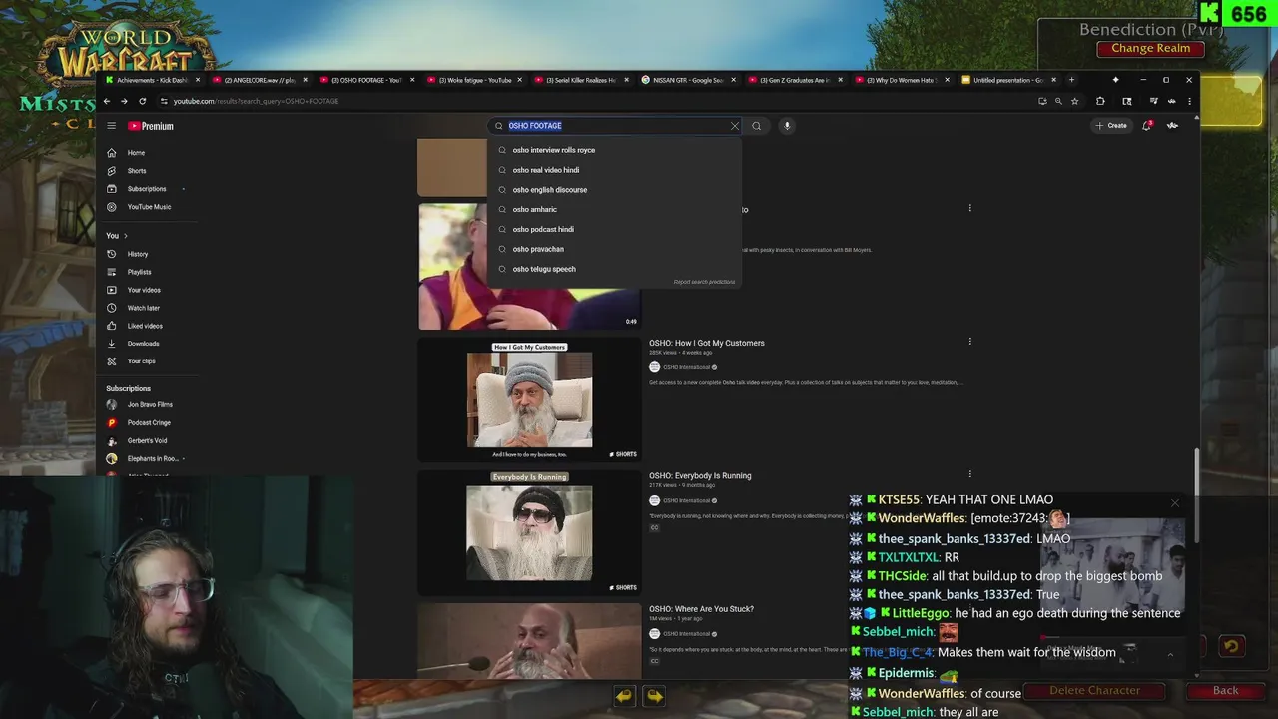This screenshot has width=1278, height=719.
Task: Select suggestion osho podcast hindi
Action: [x=614, y=229]
